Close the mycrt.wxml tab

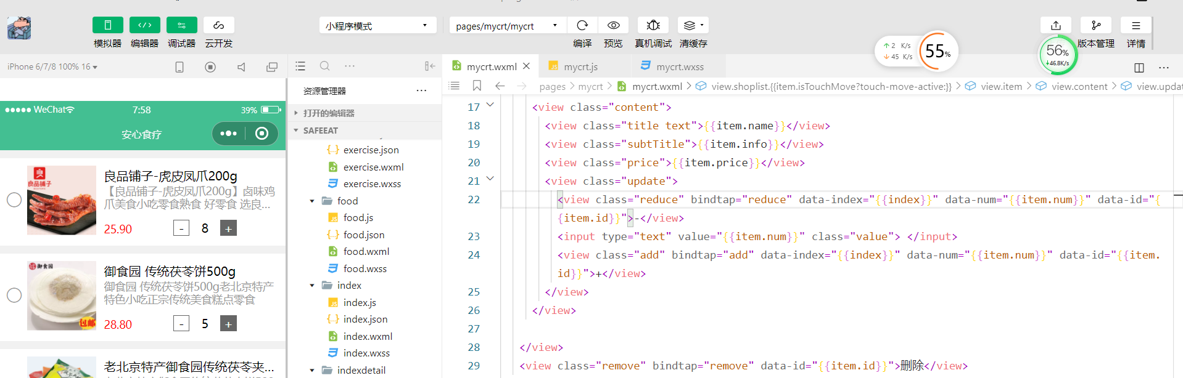[527, 66]
